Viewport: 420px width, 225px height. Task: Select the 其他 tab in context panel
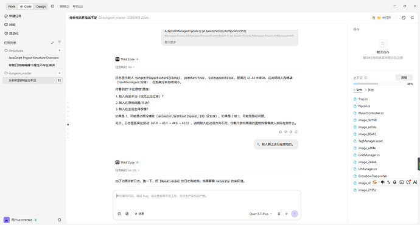(369, 90)
